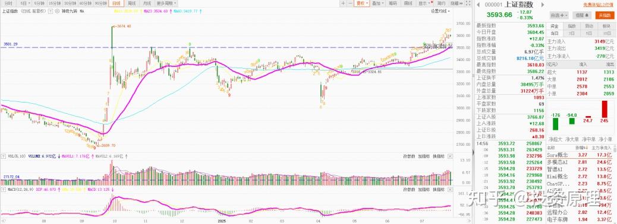The height and width of the screenshot is (224, 617).
Task: Go to previous stock with left arrow
Action: (x=478, y=5)
